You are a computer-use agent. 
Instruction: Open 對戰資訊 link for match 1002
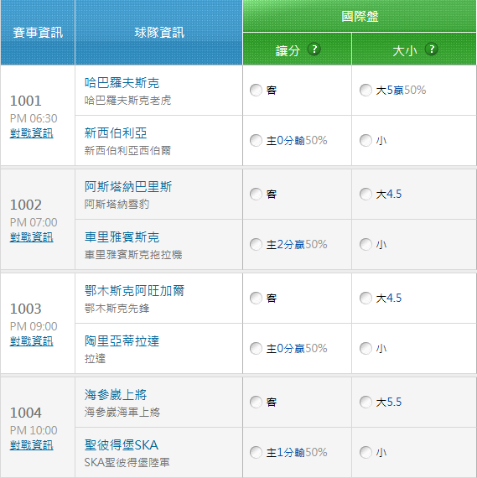(x=31, y=237)
